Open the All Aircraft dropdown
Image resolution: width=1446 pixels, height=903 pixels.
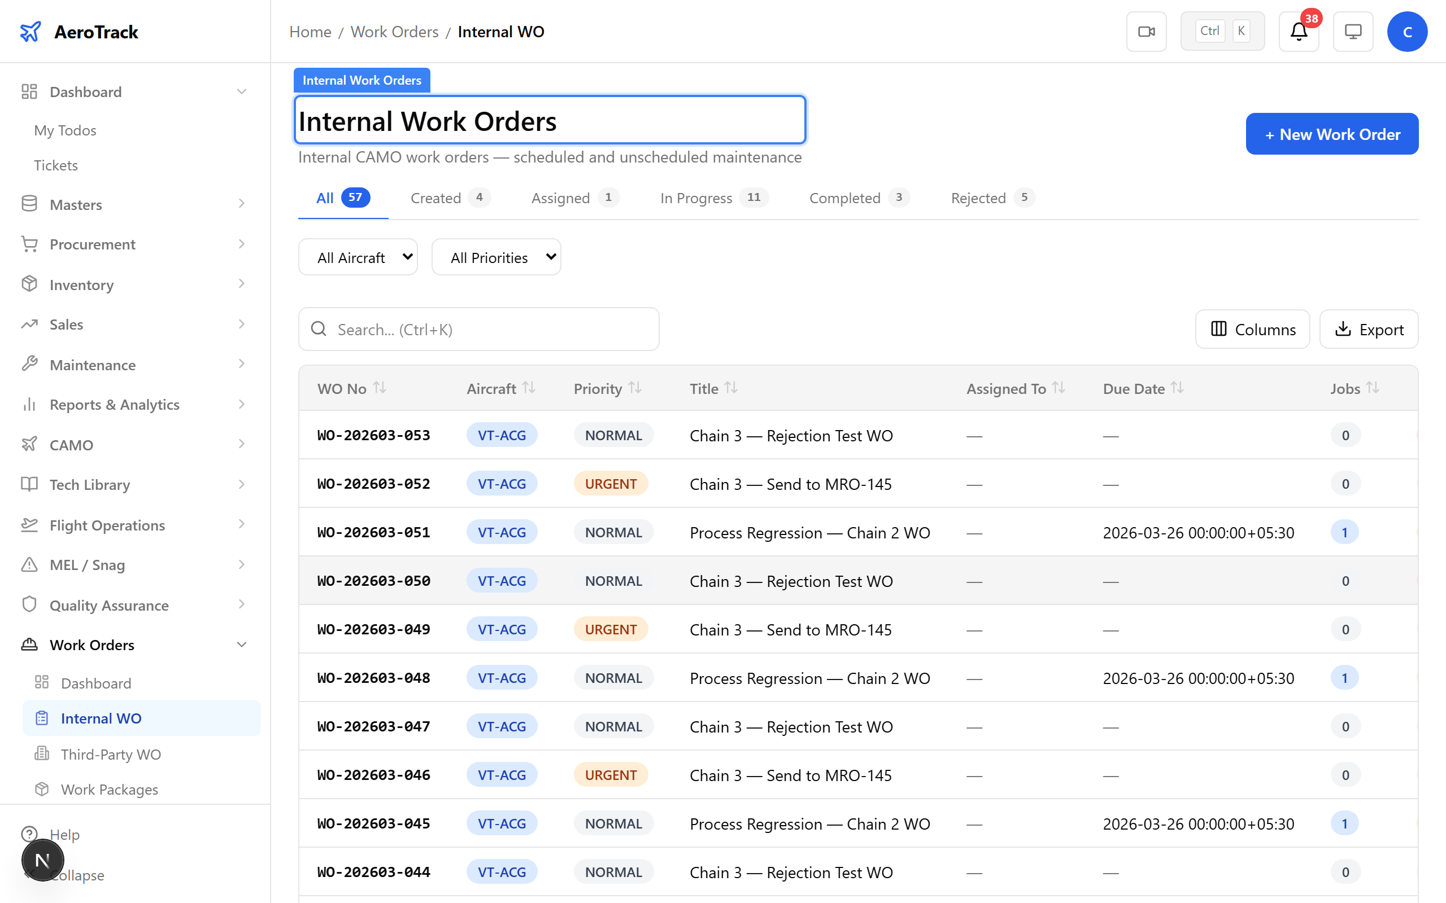pyautogui.click(x=358, y=257)
